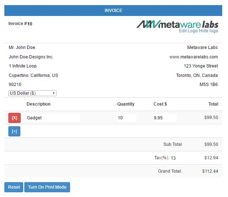
Task: Edit the www.metawarelabs.com website field
Action: click(194, 57)
